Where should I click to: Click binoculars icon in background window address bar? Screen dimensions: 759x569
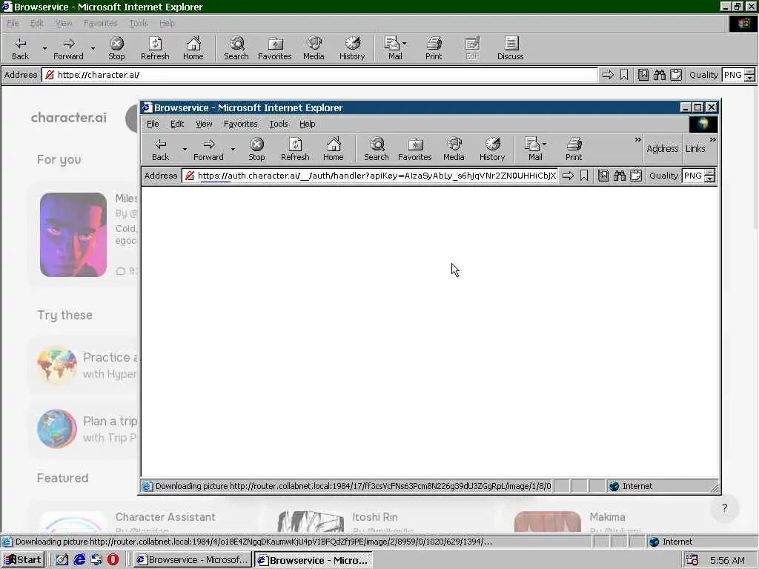[x=659, y=75]
